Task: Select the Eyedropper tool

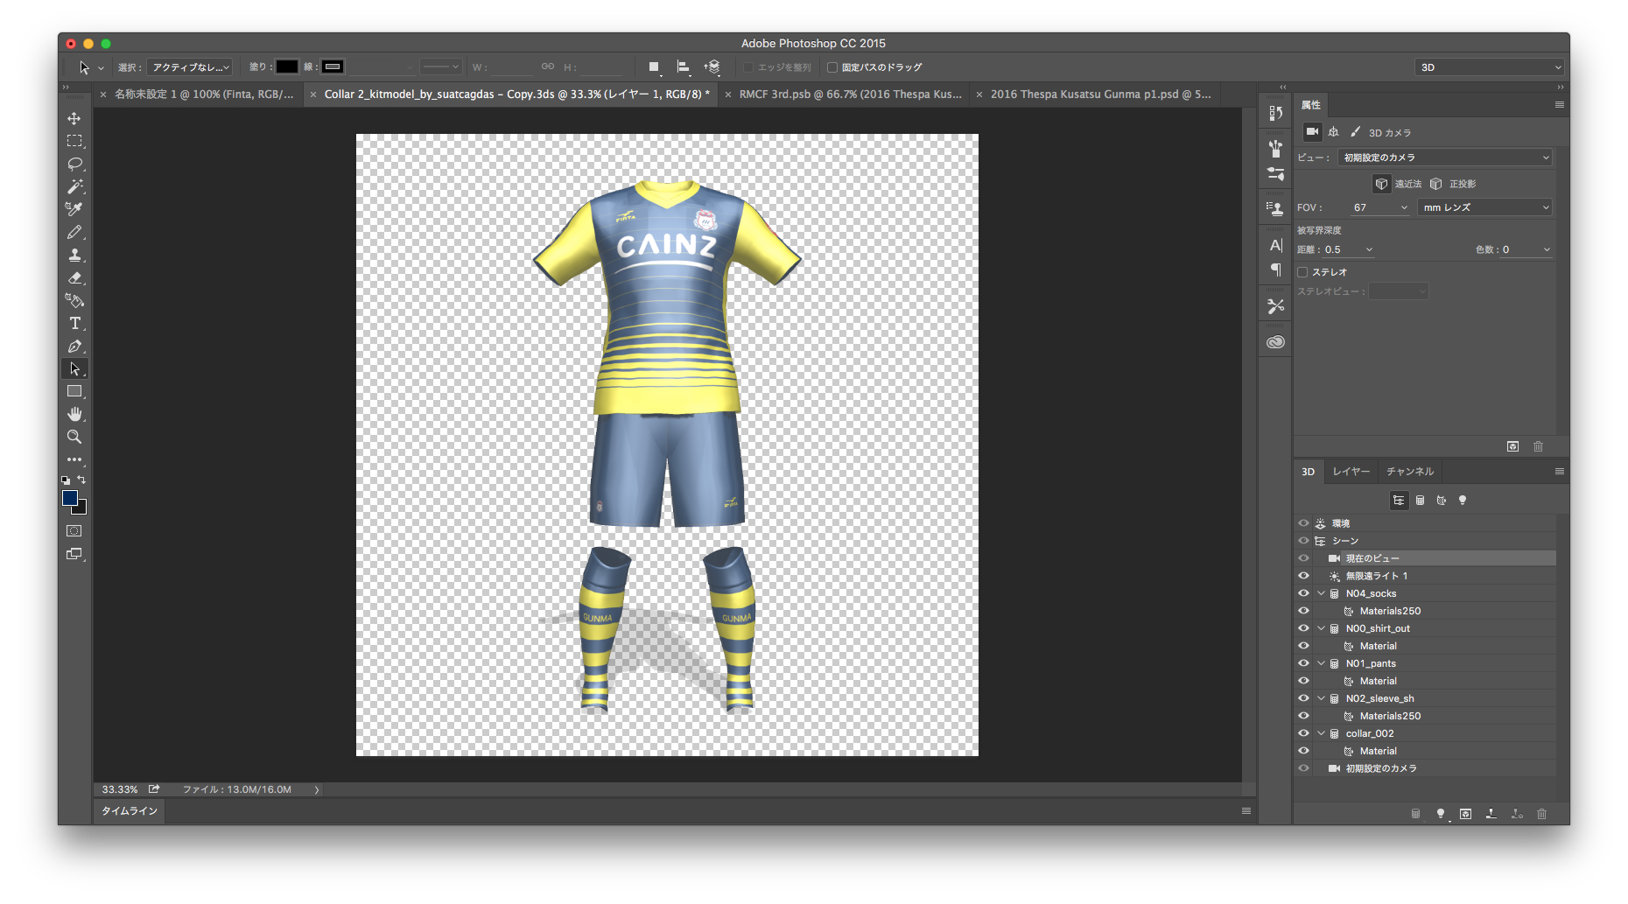Action: click(x=74, y=209)
